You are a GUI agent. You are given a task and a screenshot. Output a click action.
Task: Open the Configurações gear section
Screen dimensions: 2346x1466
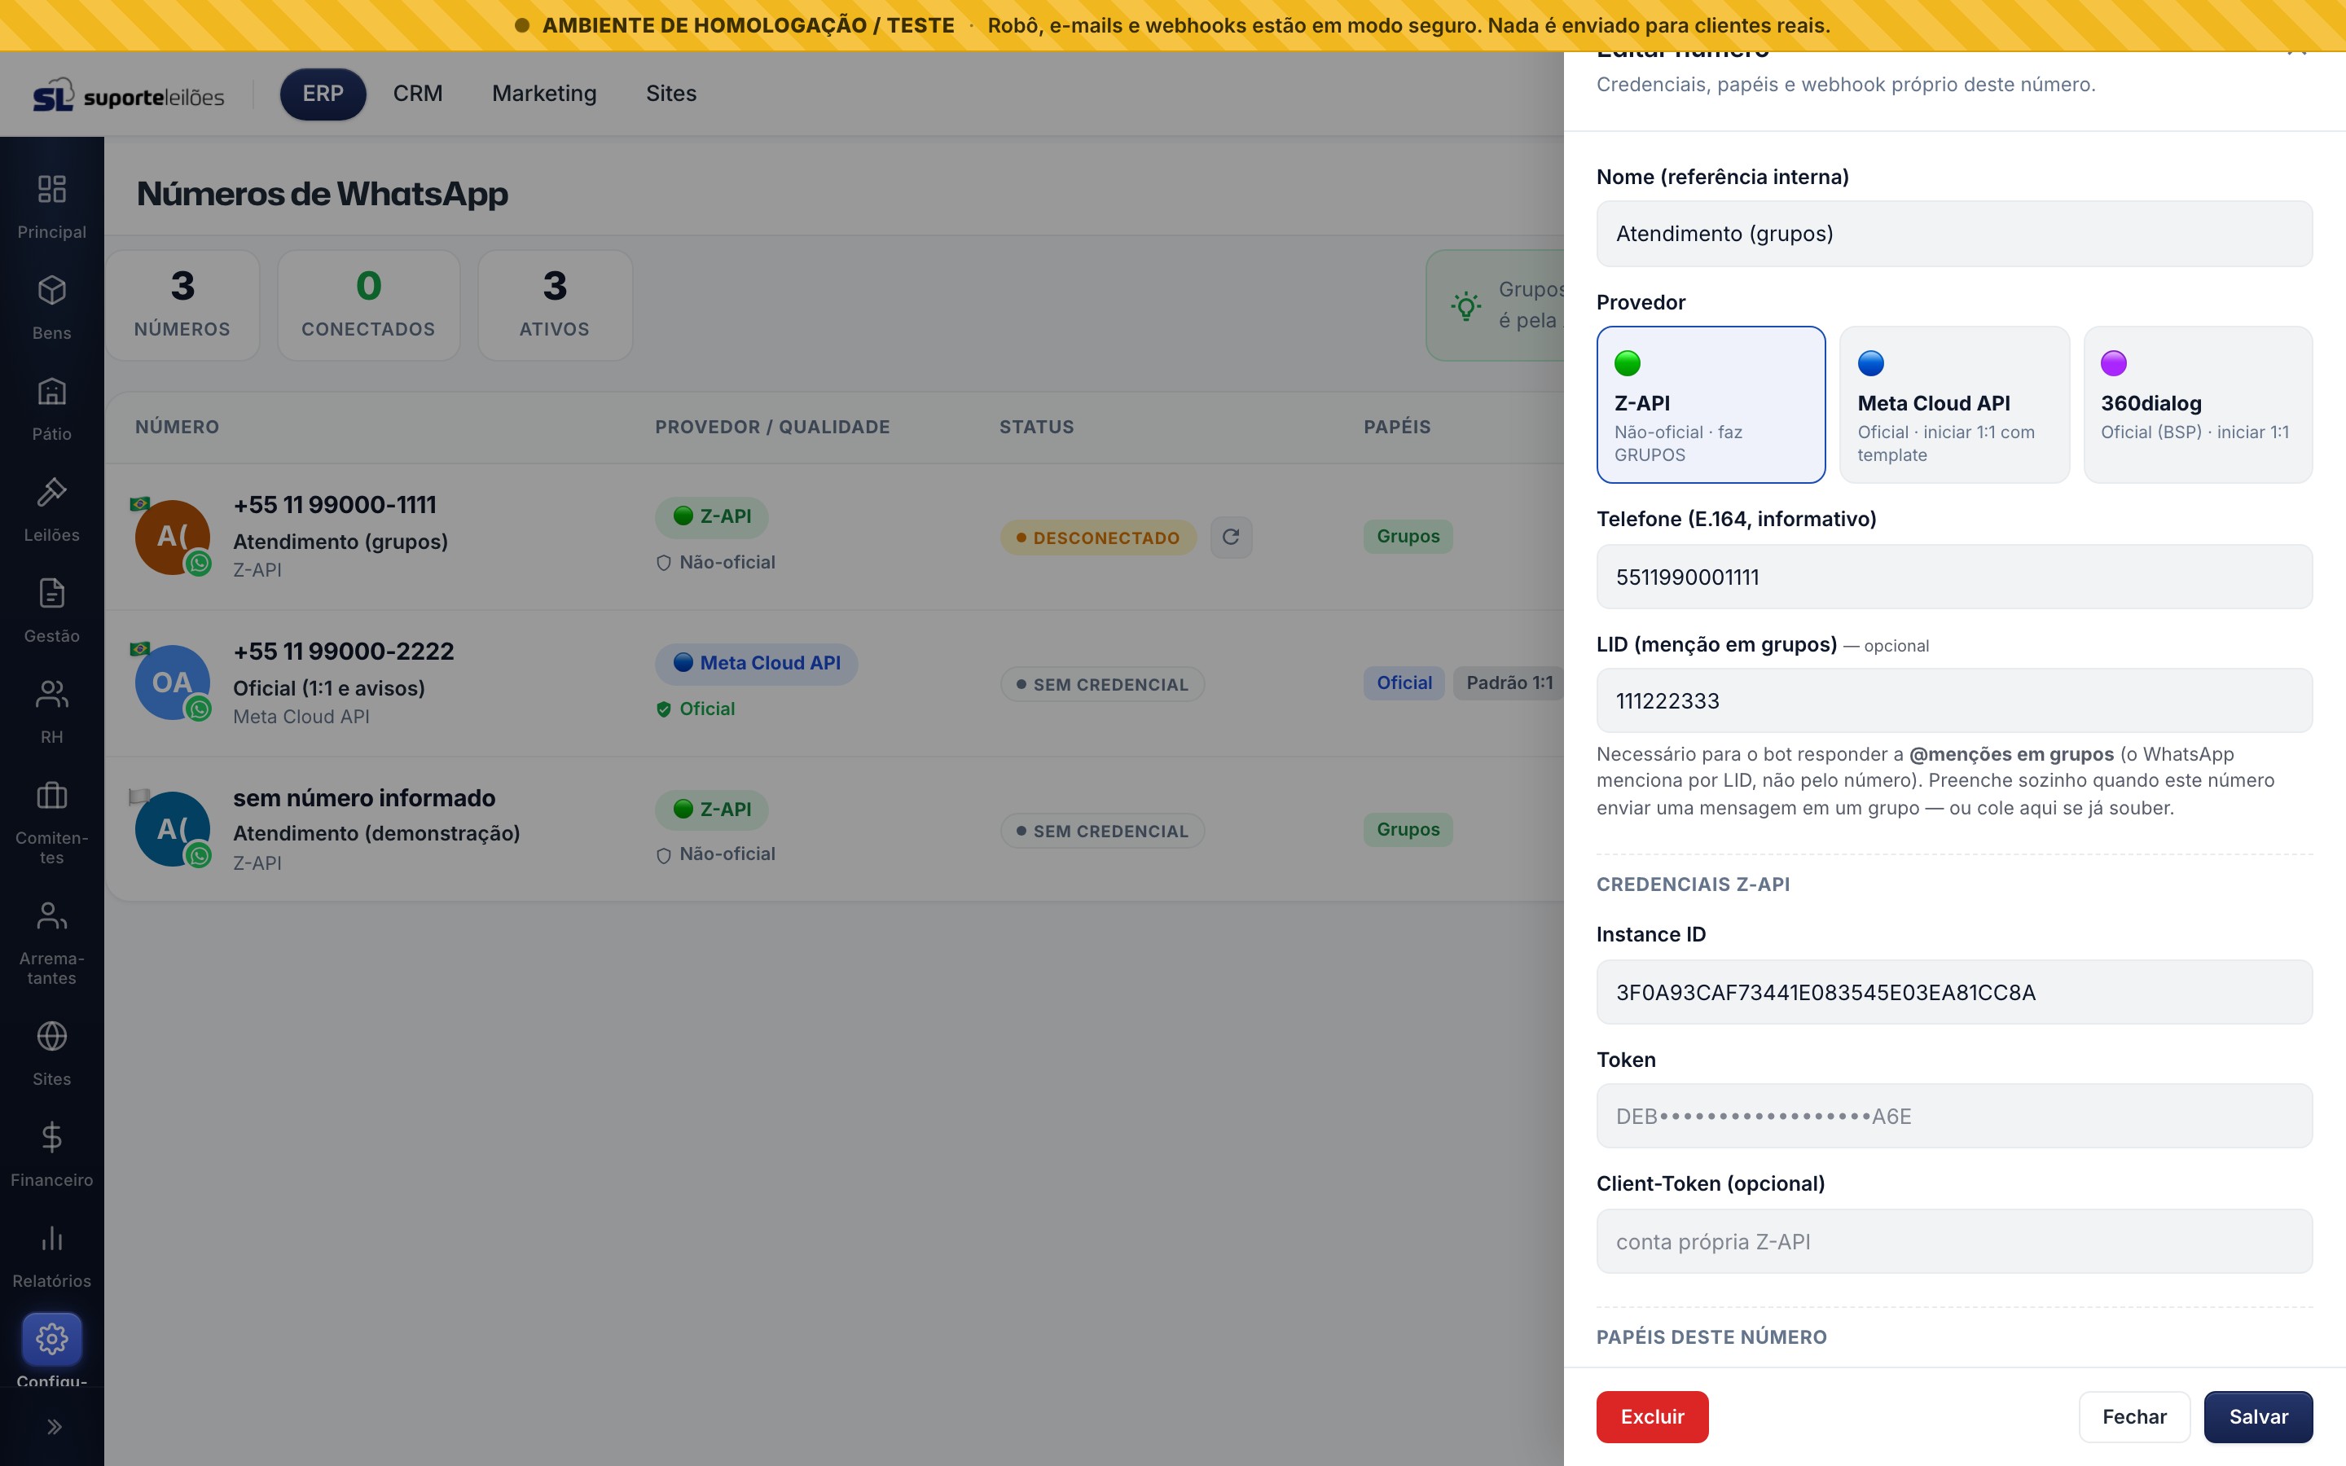point(51,1348)
